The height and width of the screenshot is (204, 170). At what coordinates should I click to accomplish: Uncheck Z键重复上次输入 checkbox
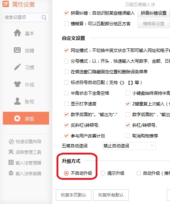(128, 104)
